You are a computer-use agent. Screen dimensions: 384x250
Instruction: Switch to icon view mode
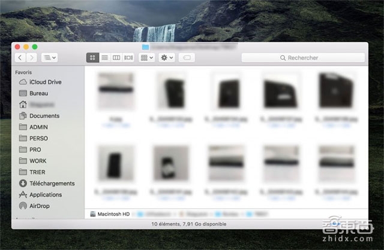tap(93, 58)
